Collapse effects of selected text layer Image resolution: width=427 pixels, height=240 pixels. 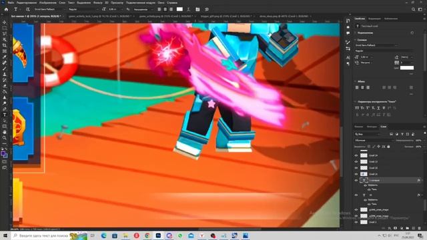pos(422,180)
